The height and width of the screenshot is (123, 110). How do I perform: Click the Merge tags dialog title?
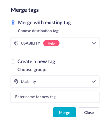[x=25, y=10]
